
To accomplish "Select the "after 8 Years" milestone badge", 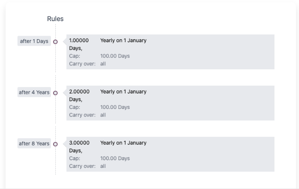I will (x=34, y=144).
